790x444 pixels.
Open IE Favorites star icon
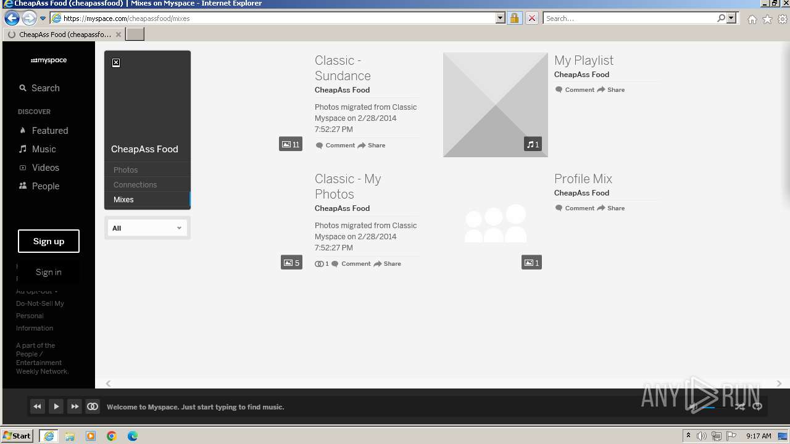[767, 19]
